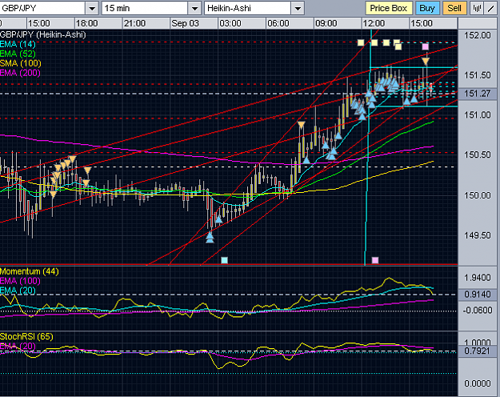Click the orange triangle marker near 07:30 candle
Screen dimensions: 500x397
click(302, 124)
